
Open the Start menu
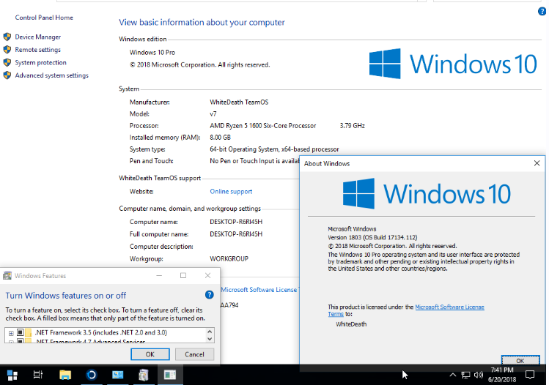(x=12, y=375)
